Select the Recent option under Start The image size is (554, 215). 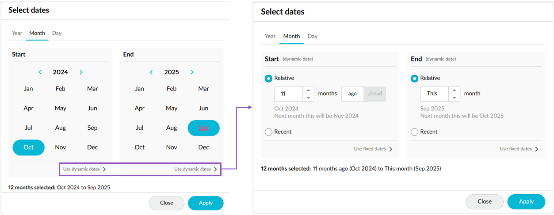tap(268, 132)
